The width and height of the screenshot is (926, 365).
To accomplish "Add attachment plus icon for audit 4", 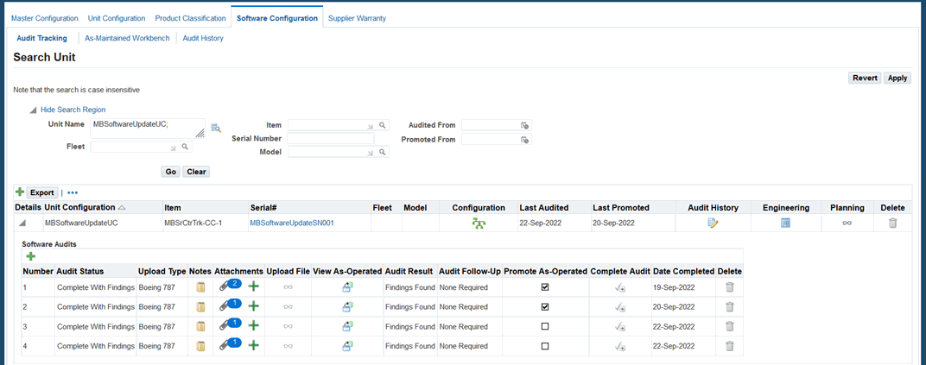I will [253, 346].
